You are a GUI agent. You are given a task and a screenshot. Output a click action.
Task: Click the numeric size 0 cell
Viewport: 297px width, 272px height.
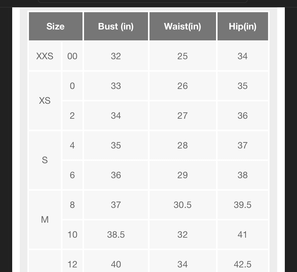(72, 86)
